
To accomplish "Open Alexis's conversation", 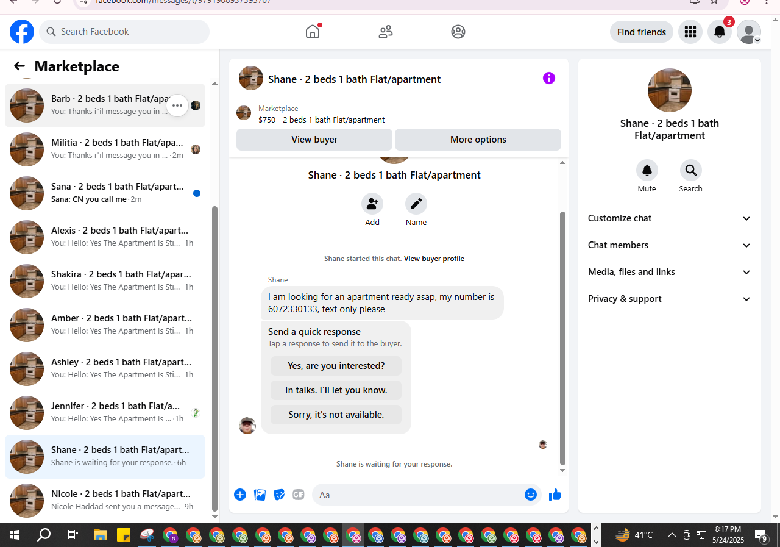I will [x=105, y=237].
